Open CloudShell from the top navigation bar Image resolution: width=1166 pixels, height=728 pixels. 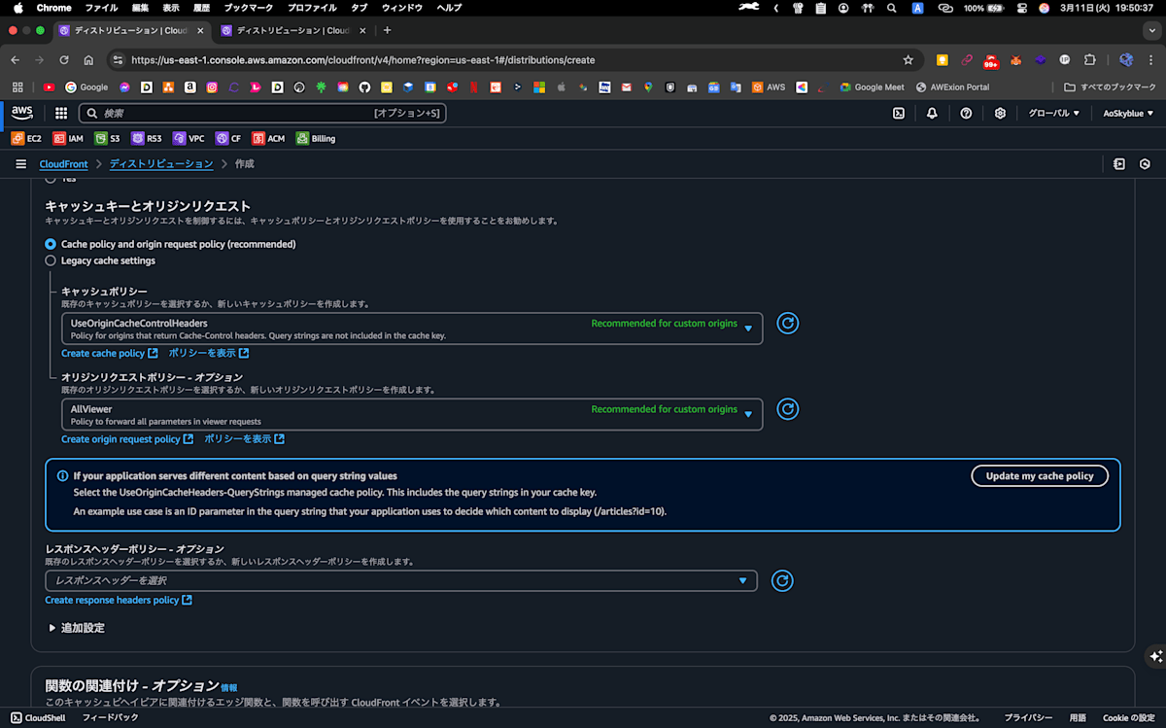coord(899,113)
